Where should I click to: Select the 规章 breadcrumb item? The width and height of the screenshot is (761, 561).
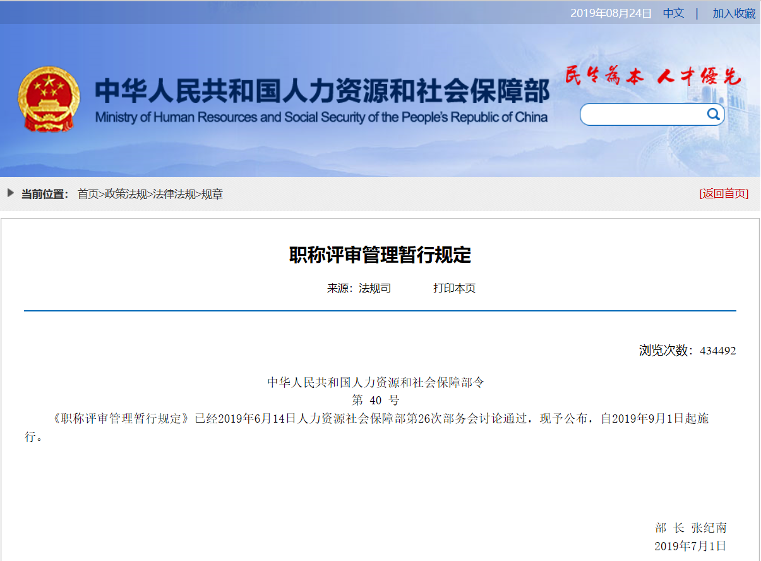(x=212, y=194)
